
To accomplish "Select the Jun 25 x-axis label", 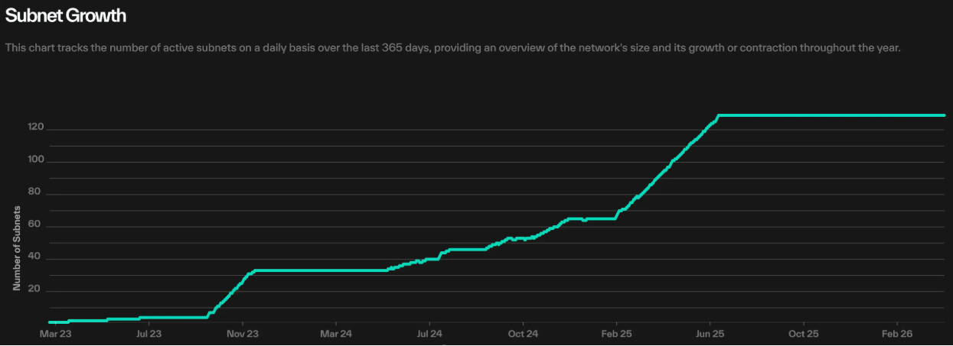I will coord(710,334).
